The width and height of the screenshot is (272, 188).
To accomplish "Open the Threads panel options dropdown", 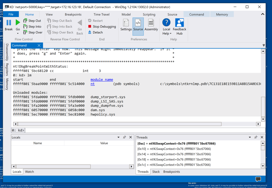I will click(x=250, y=137).
